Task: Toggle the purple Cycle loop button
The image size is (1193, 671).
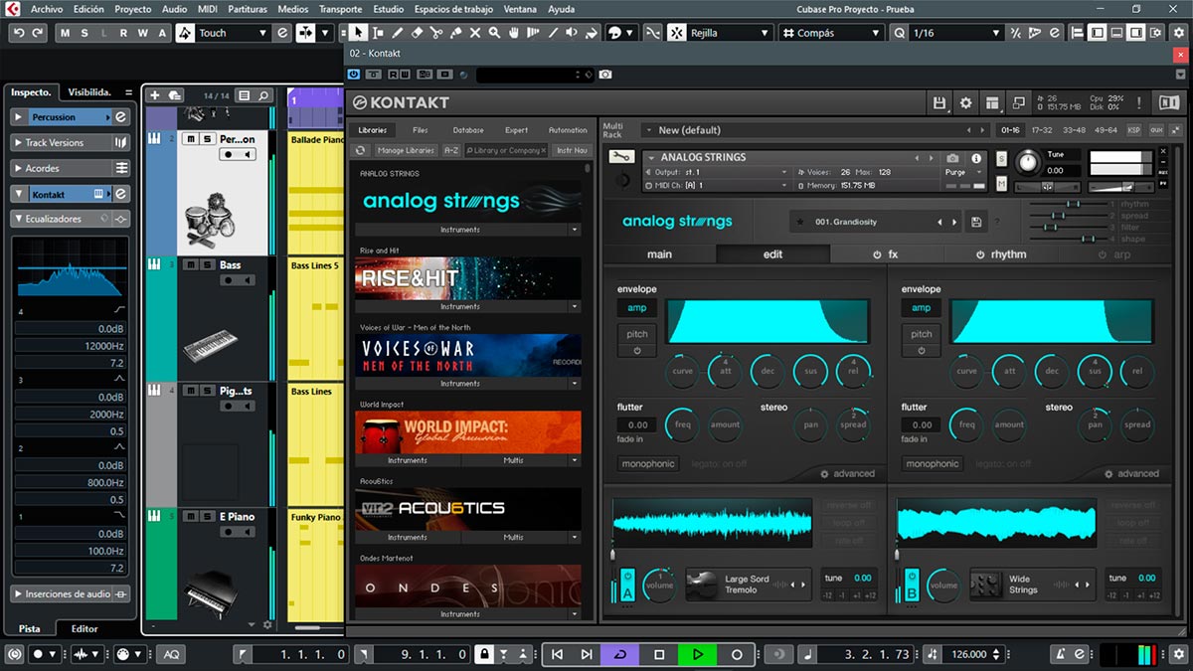Action: [620, 654]
